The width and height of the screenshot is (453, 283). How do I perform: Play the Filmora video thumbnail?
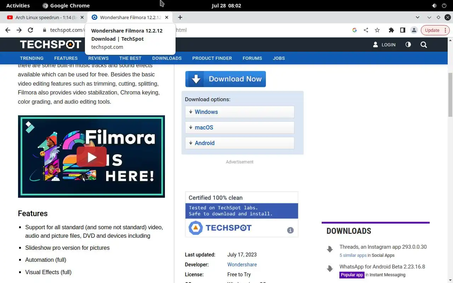coord(92,157)
